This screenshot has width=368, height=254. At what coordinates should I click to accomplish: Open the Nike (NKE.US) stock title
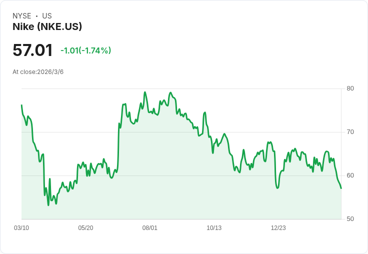point(47,27)
